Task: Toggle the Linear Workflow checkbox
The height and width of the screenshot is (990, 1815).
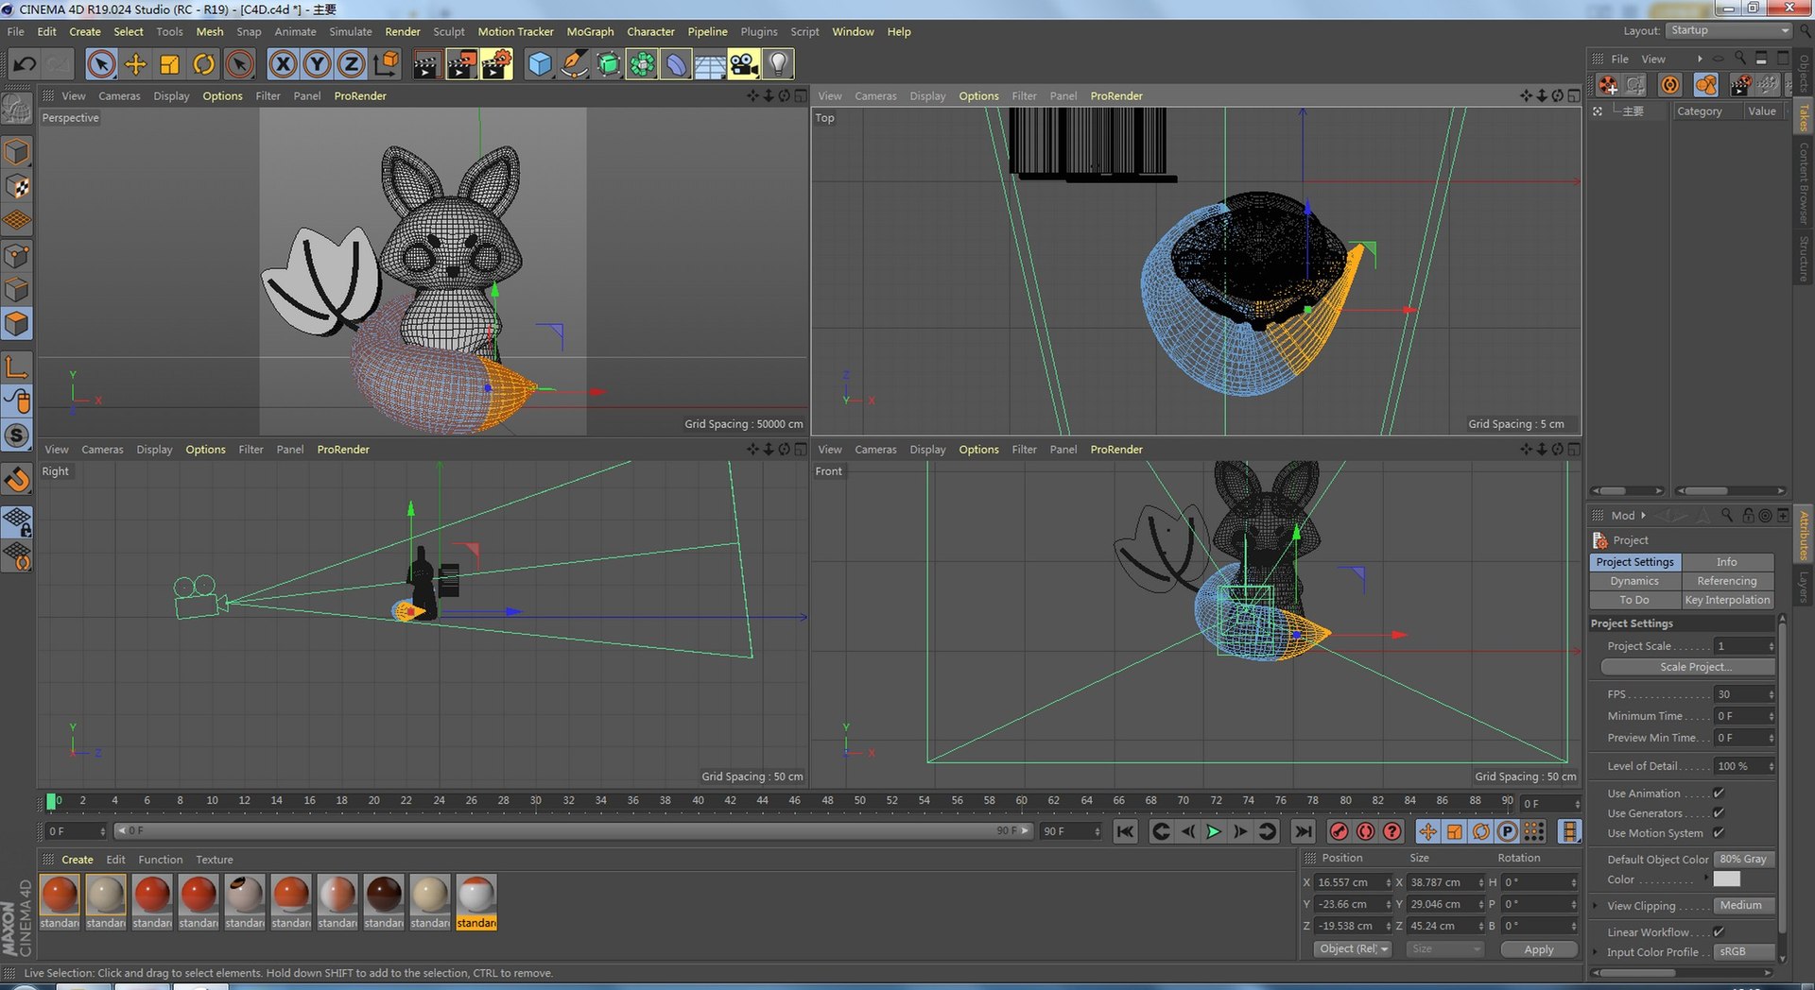Action: pos(1719,932)
